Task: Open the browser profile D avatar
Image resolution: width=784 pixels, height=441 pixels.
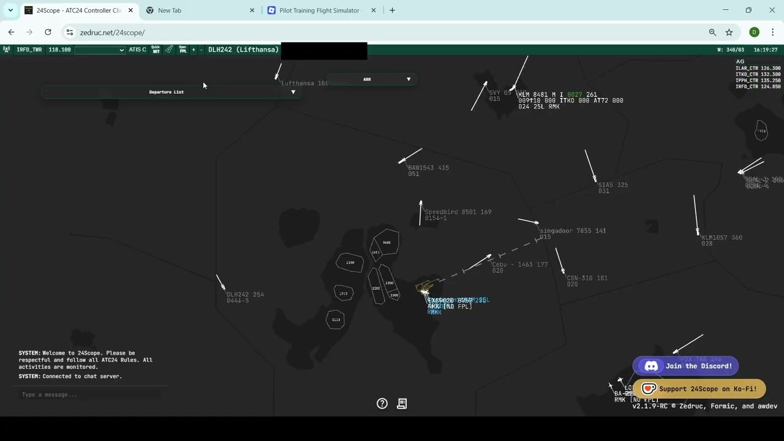Action: [755, 32]
